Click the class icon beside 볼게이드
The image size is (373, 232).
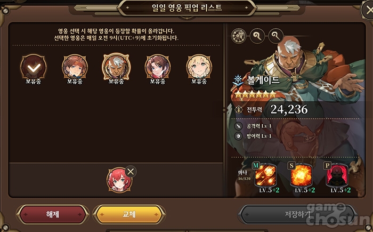tap(238, 81)
